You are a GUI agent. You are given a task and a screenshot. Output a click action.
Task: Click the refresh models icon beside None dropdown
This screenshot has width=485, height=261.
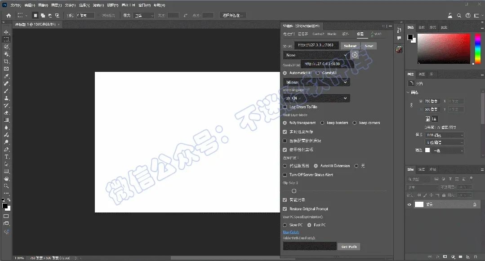tap(355, 55)
